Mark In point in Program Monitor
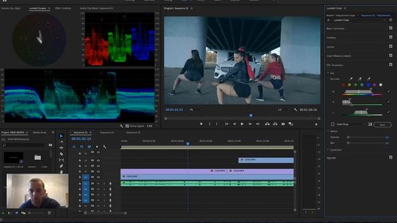This screenshot has width=397, height=223. click(210, 124)
